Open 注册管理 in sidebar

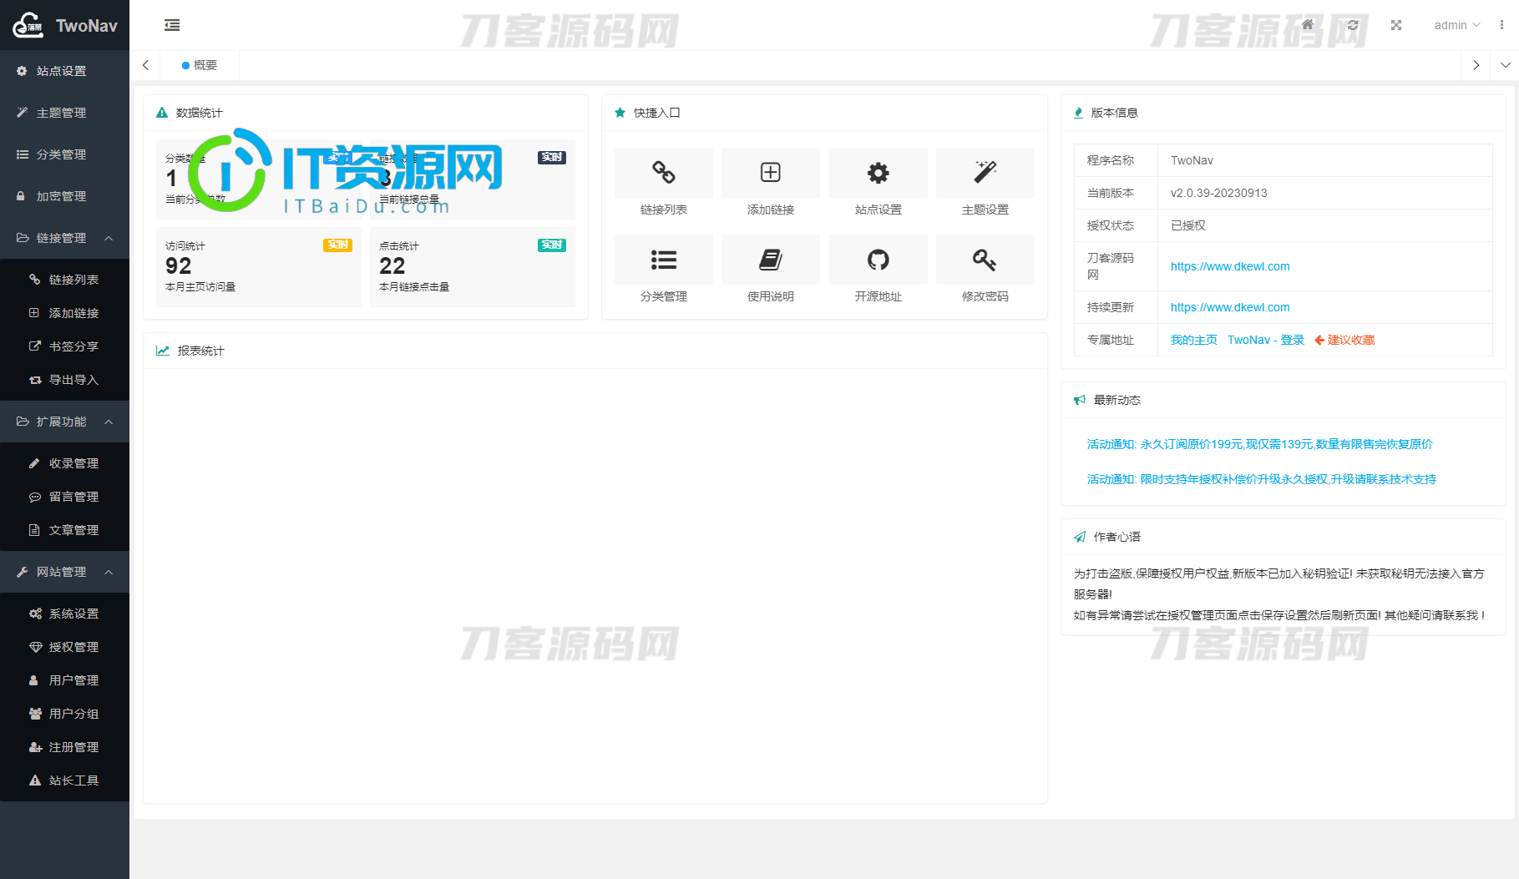pyautogui.click(x=64, y=747)
